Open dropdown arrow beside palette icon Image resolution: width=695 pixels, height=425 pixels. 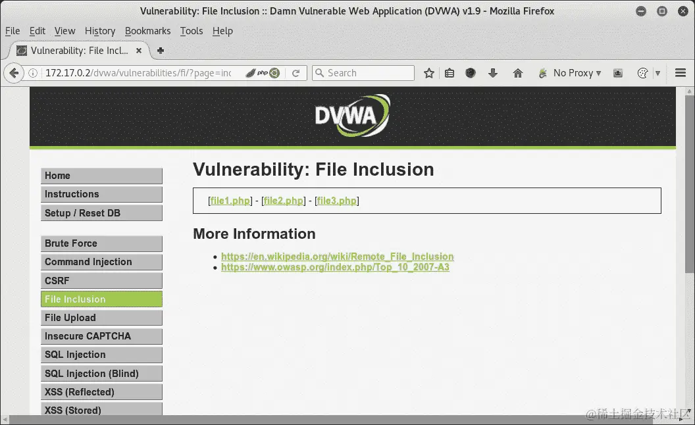point(657,73)
